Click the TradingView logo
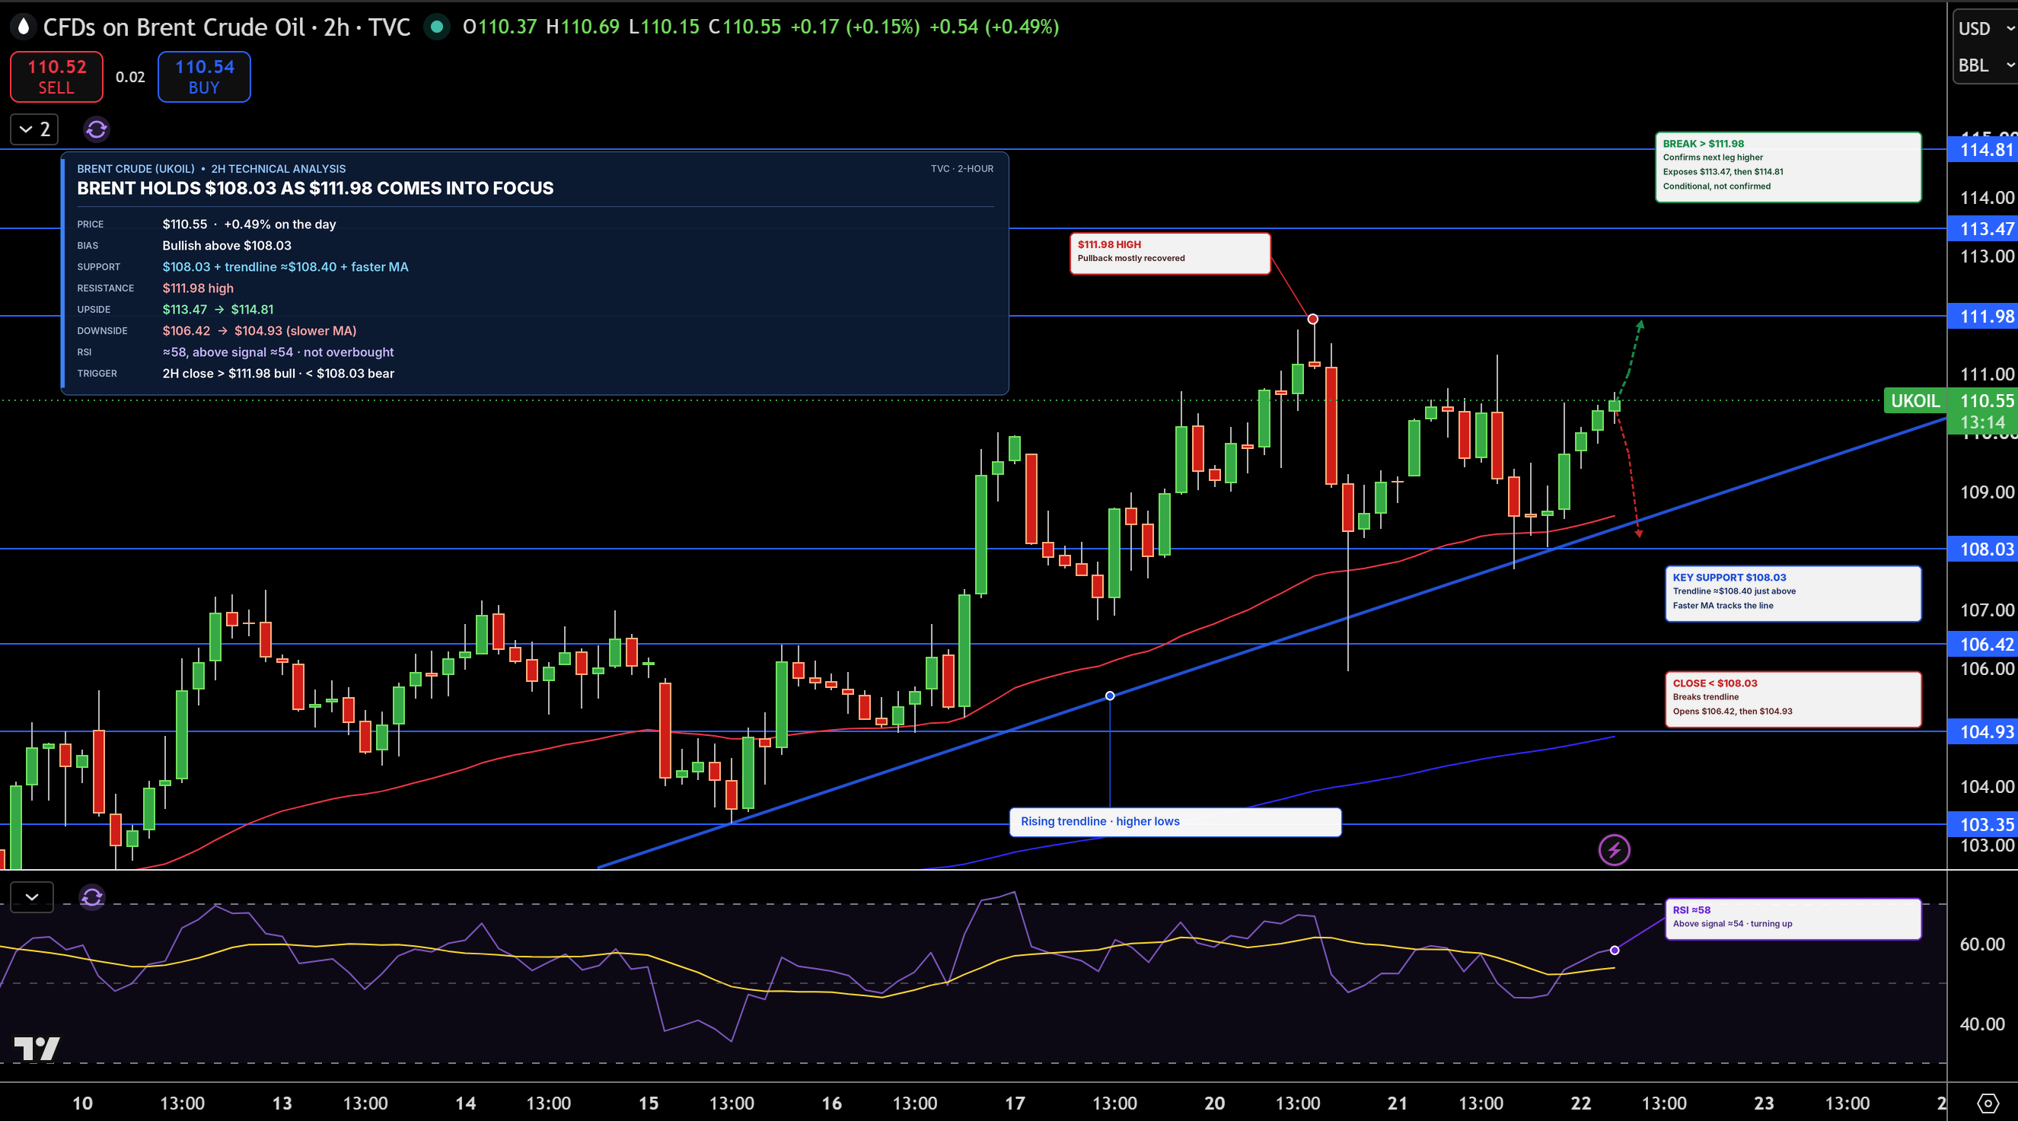Screen dimensions: 2018x1121 tap(37, 1048)
